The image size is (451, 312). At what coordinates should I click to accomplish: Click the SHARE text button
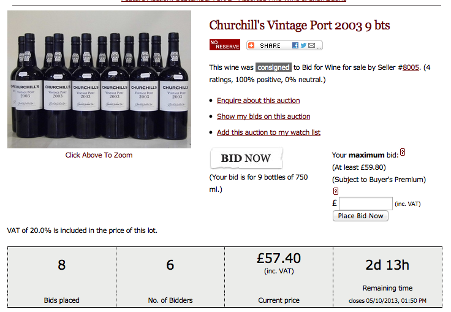[270, 45]
